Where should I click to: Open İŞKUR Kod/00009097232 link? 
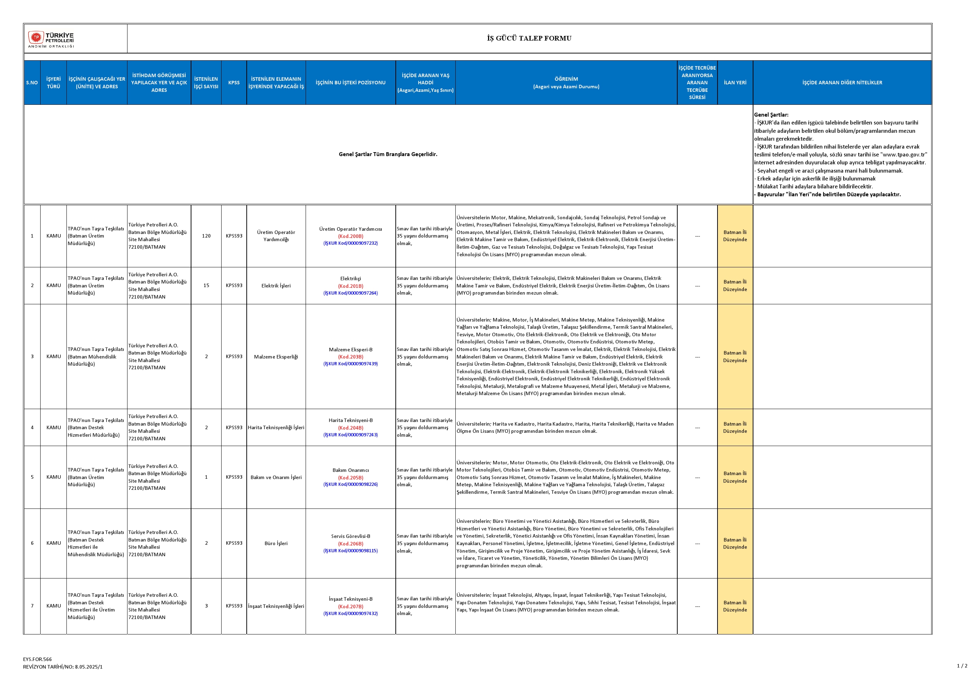pos(350,243)
